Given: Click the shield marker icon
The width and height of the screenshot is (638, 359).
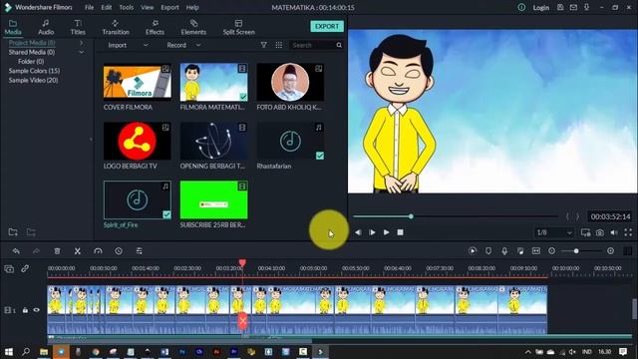Looking at the screenshot, I should [488, 251].
